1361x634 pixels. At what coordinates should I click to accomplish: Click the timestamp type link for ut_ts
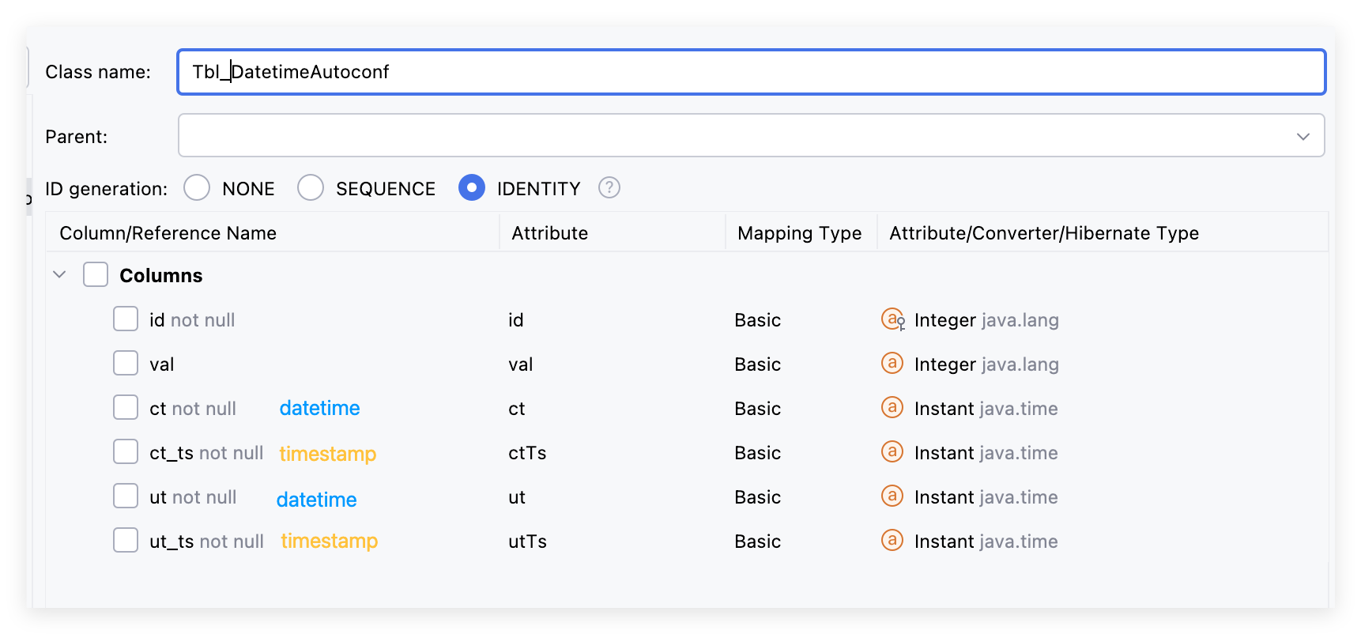(x=329, y=541)
